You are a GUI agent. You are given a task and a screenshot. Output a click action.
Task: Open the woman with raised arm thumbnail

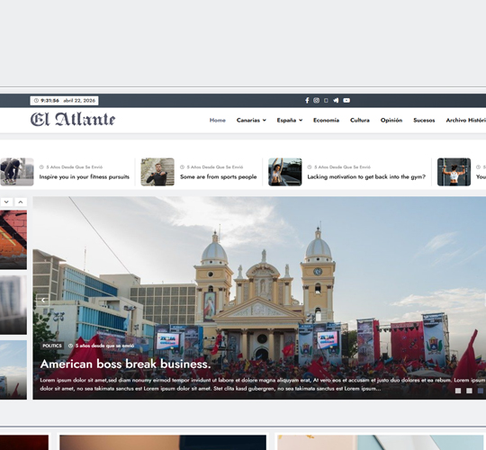(x=284, y=172)
